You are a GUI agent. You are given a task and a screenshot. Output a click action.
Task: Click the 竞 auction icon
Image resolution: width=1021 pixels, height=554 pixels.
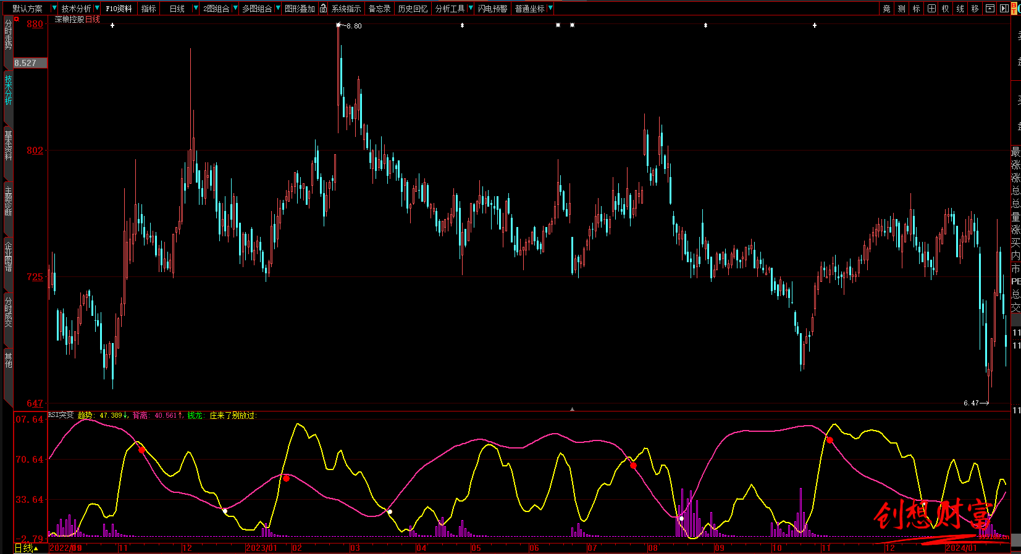click(887, 9)
